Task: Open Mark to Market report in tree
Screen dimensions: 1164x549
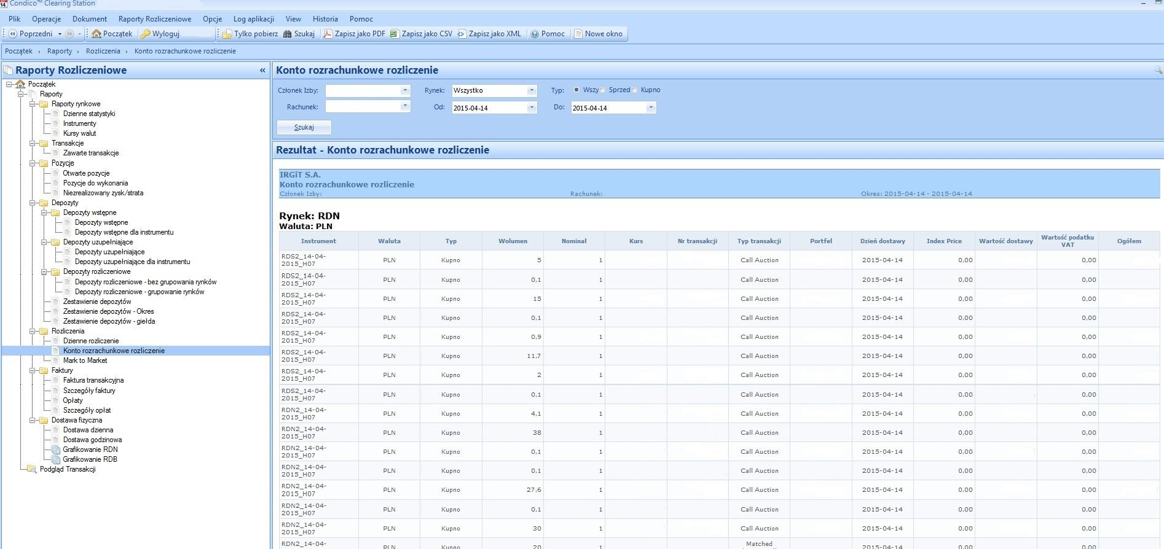Action: tap(85, 360)
